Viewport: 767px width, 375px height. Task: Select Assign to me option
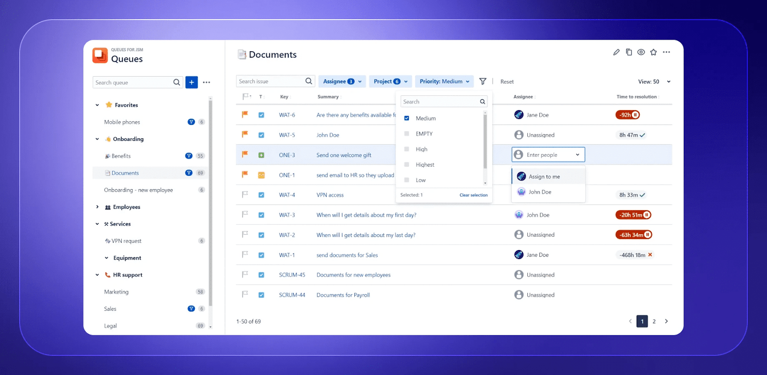(548, 177)
